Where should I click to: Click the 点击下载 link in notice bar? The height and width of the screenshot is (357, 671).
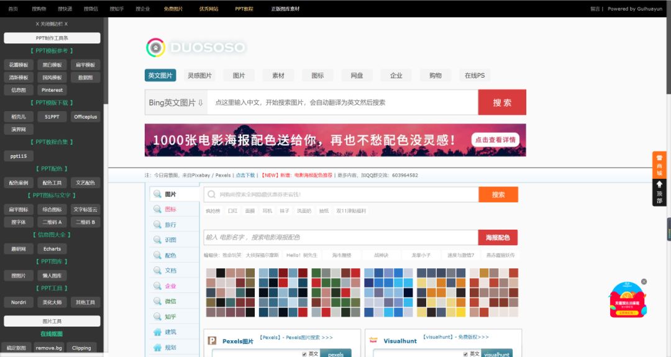pos(245,175)
